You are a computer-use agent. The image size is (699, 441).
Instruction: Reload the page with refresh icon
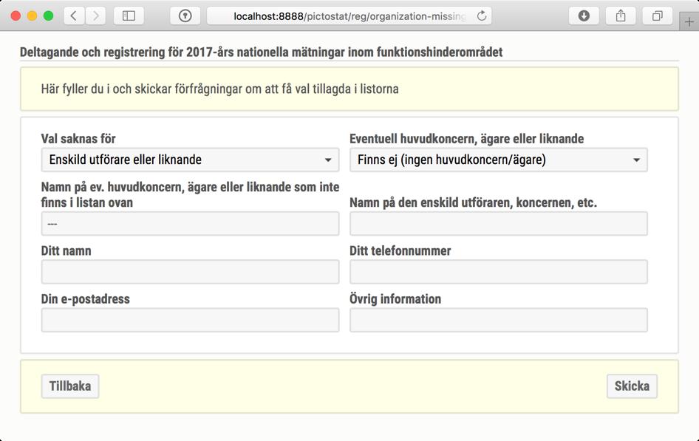pyautogui.click(x=482, y=16)
